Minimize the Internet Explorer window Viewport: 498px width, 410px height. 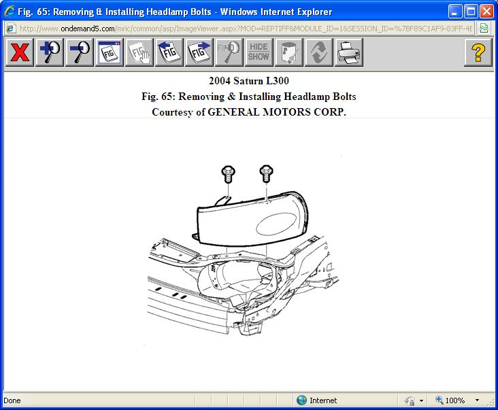tap(455, 12)
